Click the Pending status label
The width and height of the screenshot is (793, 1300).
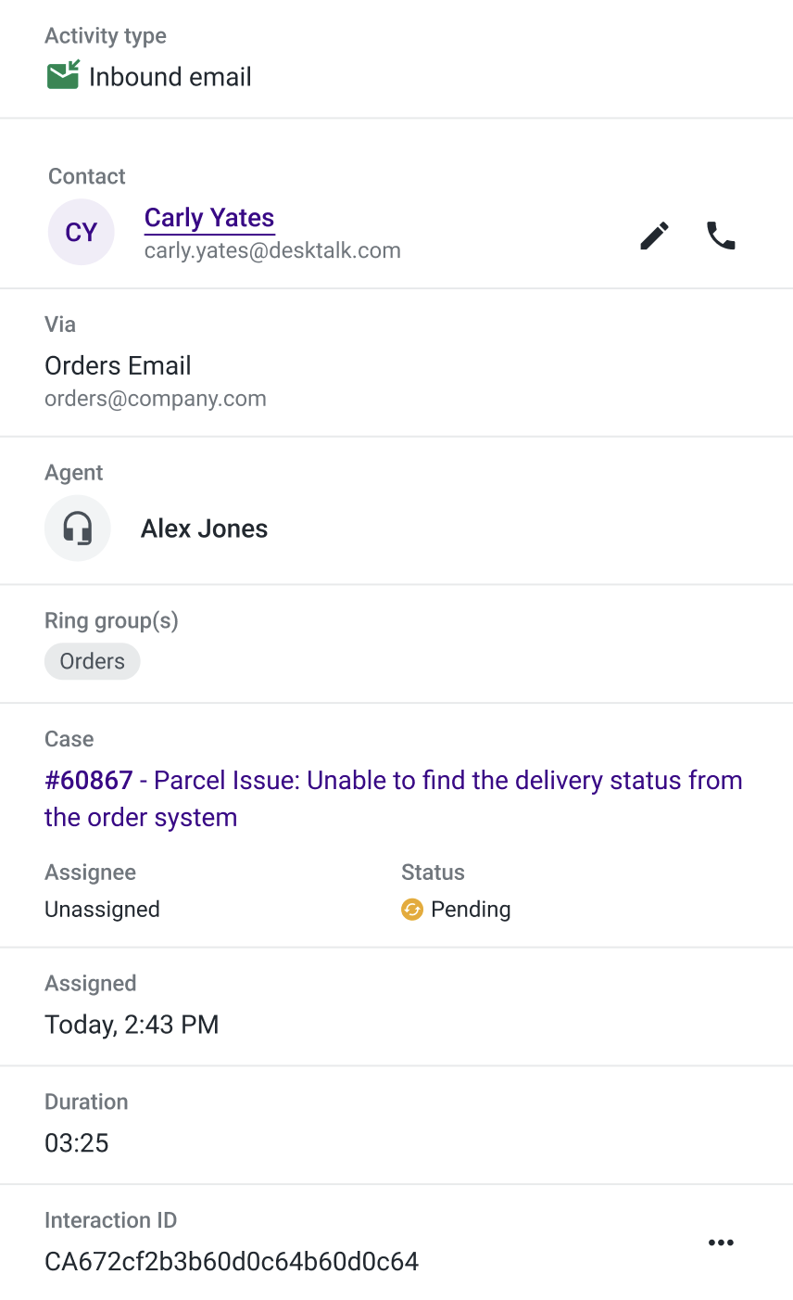tap(471, 910)
